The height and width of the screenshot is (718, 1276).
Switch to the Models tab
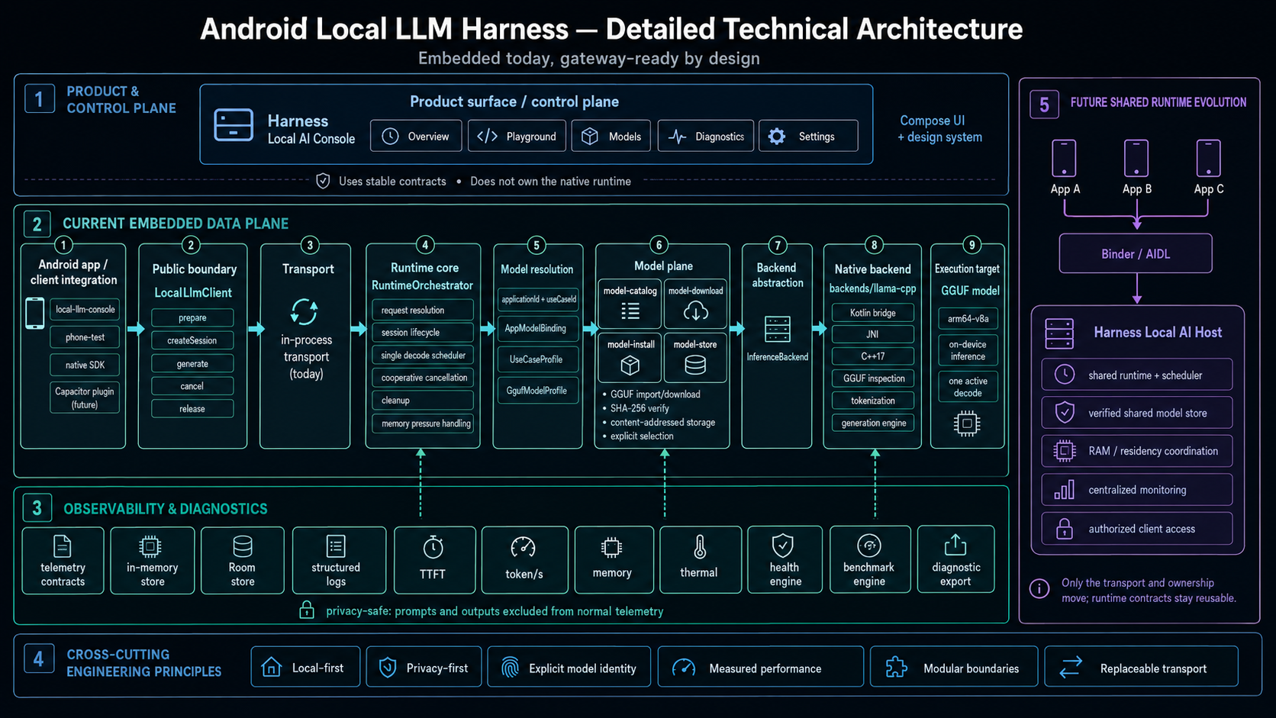pos(611,137)
